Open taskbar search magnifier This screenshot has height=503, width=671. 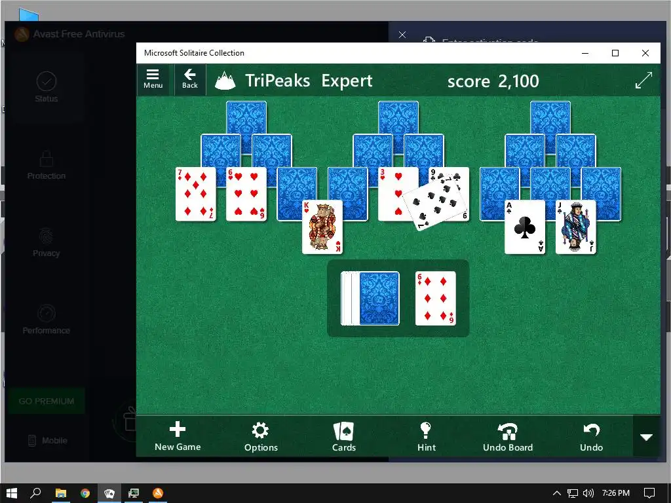click(x=35, y=493)
